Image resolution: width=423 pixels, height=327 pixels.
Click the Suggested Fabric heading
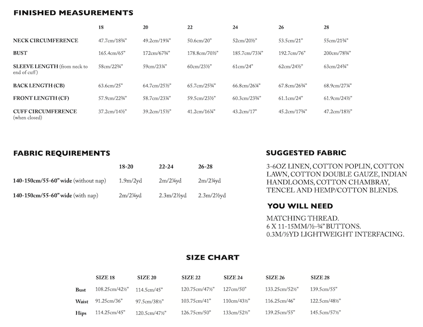coord(306,153)
